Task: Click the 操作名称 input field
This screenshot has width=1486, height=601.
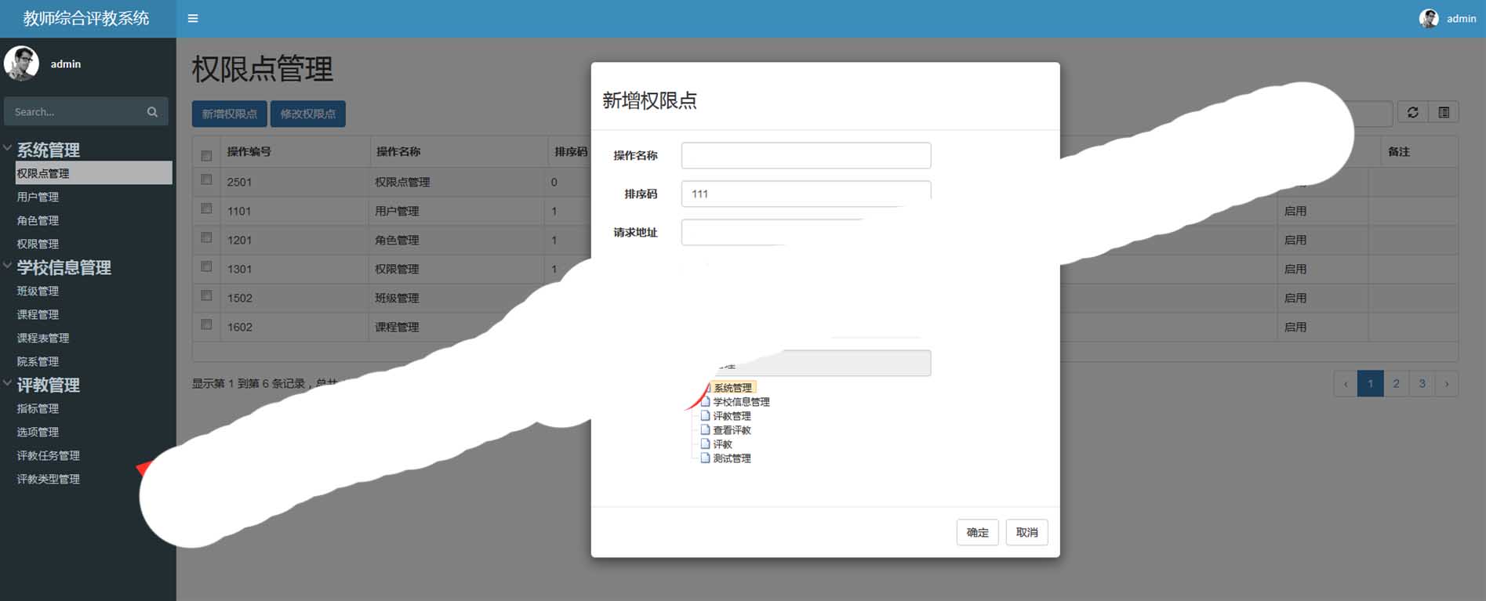Action: coord(805,155)
